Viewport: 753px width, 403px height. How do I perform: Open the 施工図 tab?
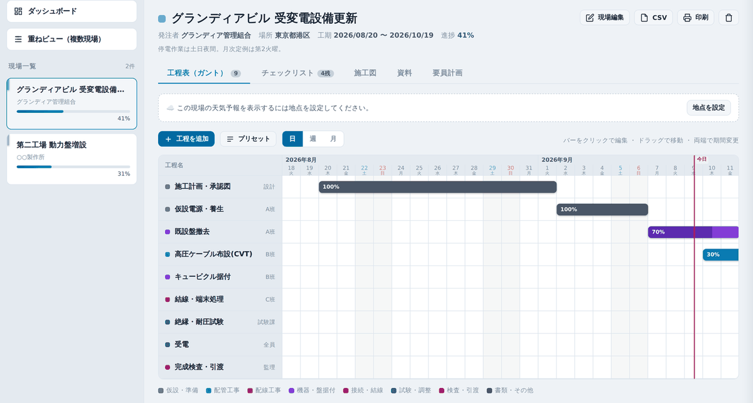point(365,73)
